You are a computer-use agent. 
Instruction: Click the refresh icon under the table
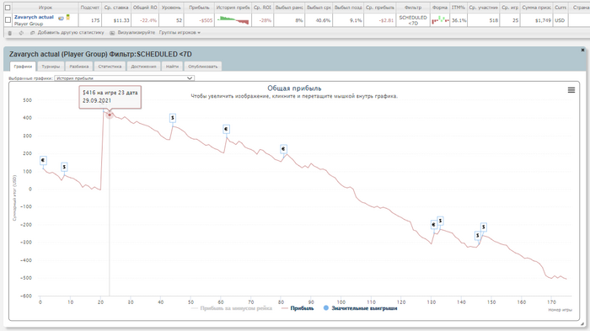[x=21, y=33]
